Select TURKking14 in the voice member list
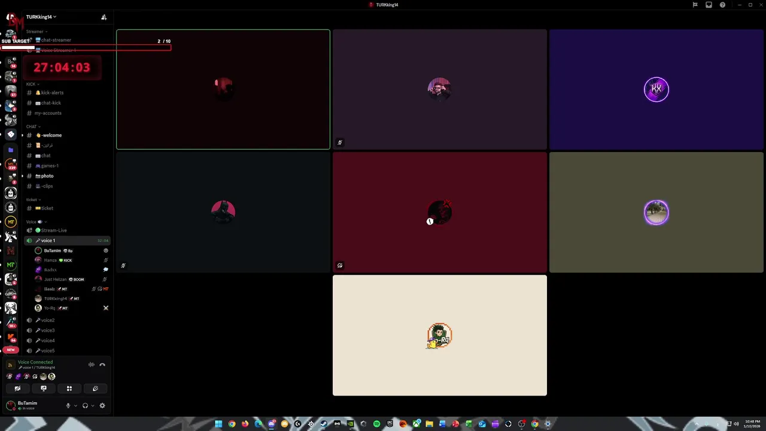 [71, 299]
